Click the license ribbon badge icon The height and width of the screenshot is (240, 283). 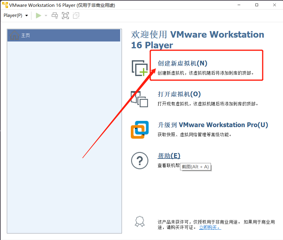click(140, 221)
